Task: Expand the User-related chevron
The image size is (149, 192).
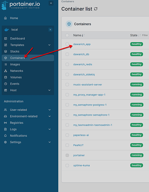Action: click(x=49, y=110)
